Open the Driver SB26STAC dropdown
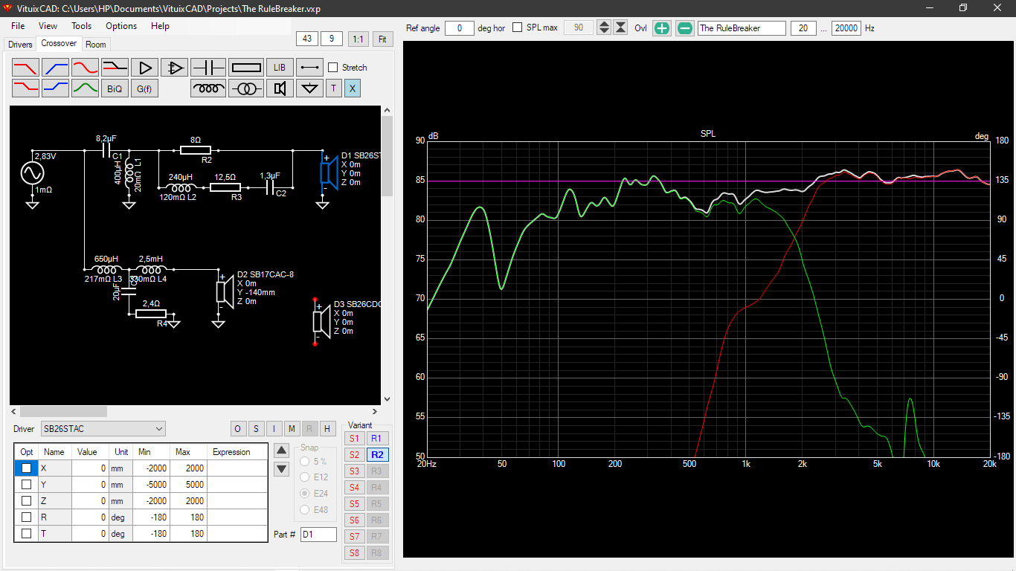The height and width of the screenshot is (571, 1016). 103,429
